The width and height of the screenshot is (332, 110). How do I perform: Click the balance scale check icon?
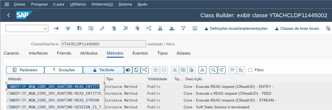tap(114, 28)
